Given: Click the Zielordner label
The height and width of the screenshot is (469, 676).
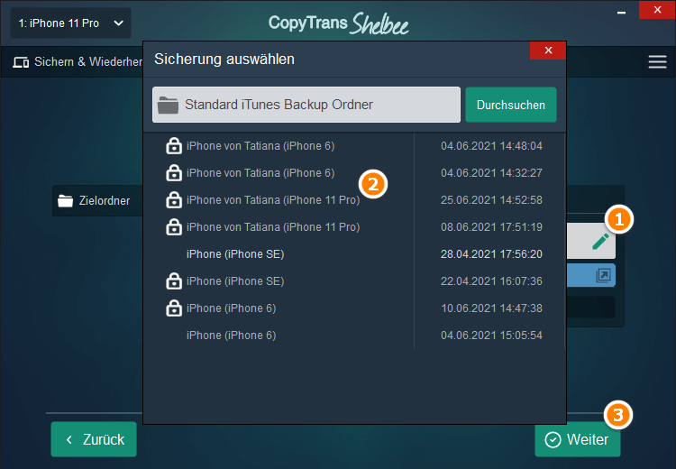Looking at the screenshot, I should point(104,200).
